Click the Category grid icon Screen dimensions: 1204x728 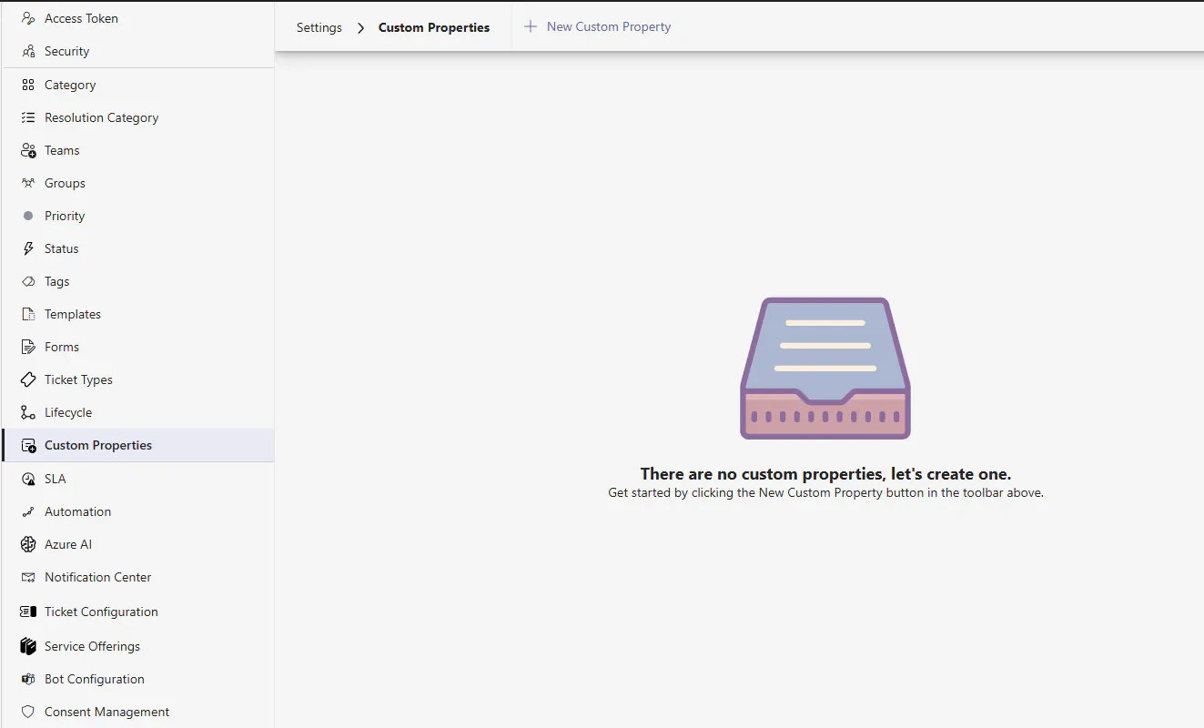tap(28, 85)
